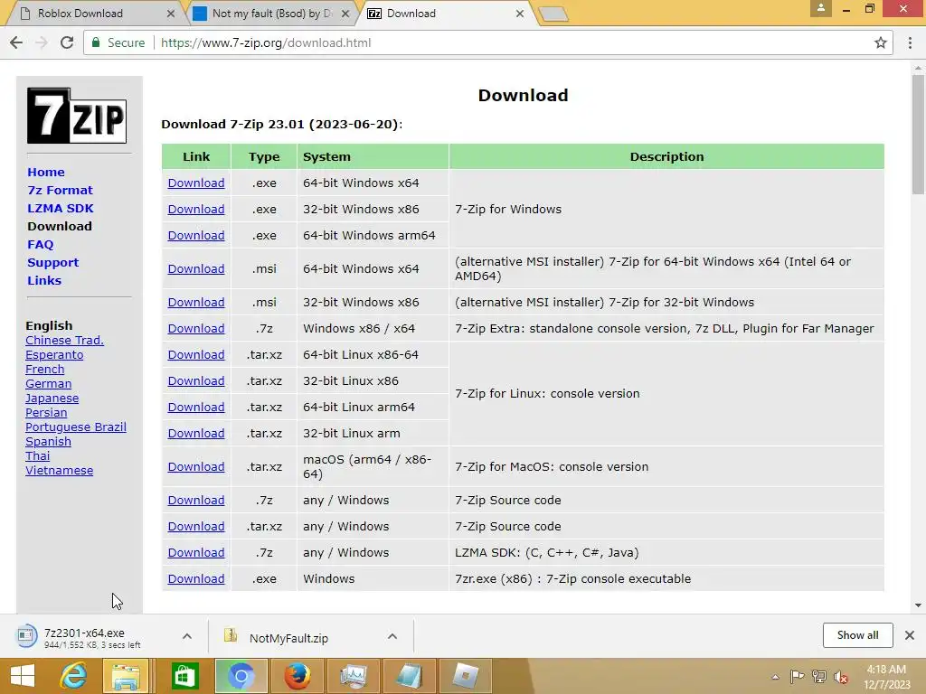Launch Internet Explorer from taskbar
The height and width of the screenshot is (694, 926).
73,676
